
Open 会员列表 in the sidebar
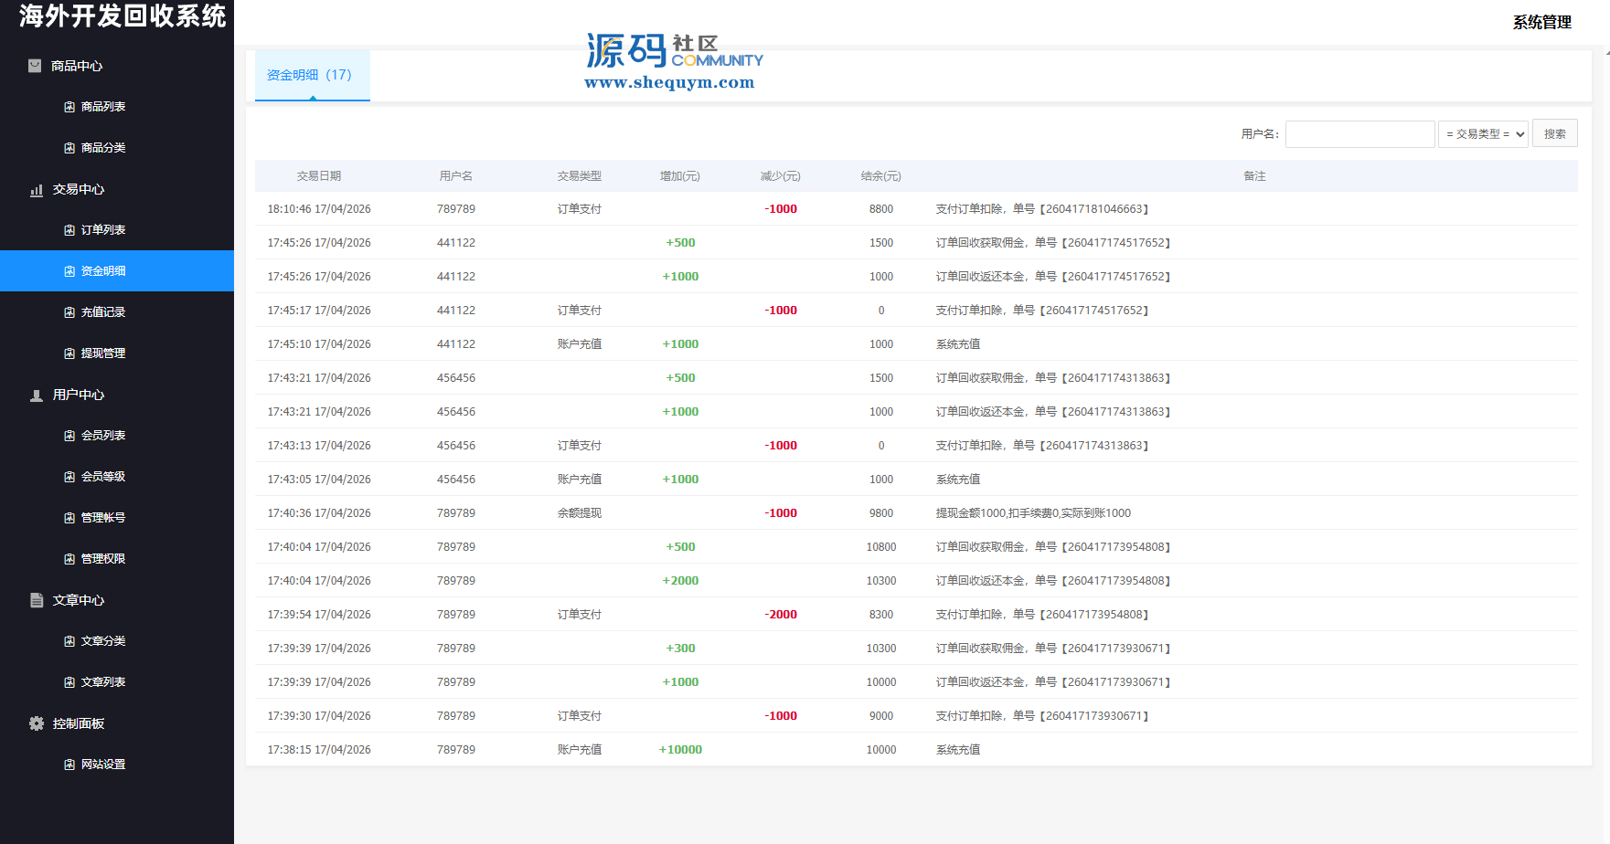coord(103,436)
